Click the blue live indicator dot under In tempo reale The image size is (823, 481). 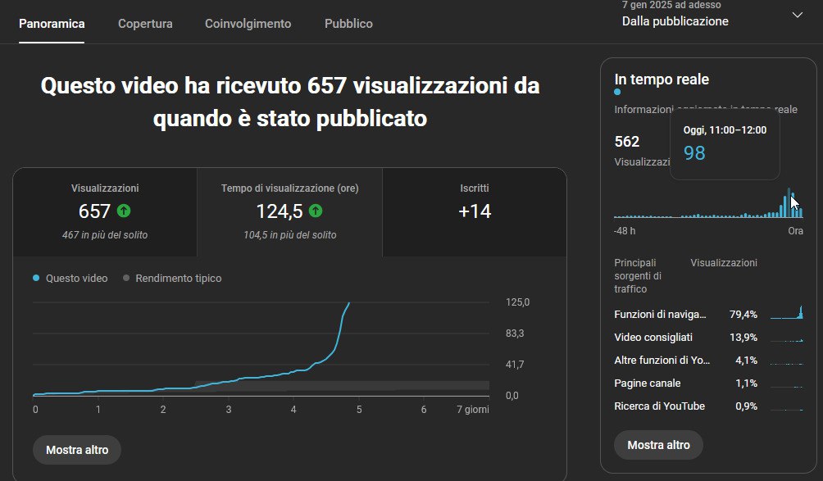[616, 92]
